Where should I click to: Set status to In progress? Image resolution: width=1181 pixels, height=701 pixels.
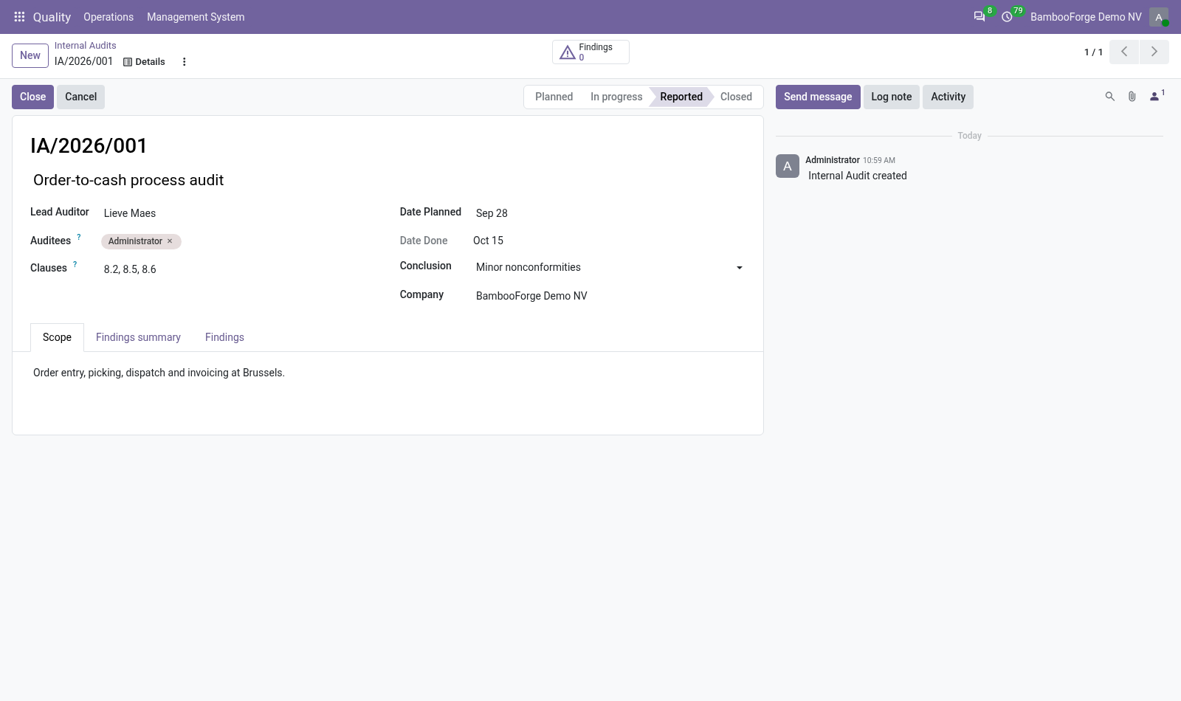(x=616, y=97)
